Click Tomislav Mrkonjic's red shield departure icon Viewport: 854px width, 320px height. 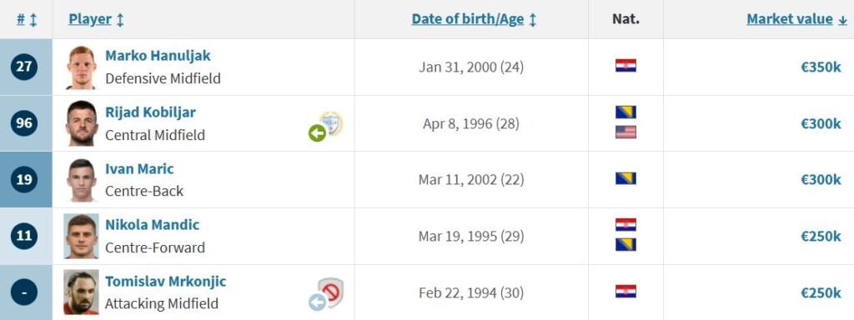[x=330, y=292]
